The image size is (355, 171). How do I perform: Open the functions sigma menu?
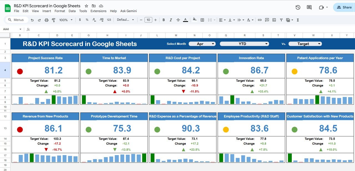click(x=298, y=20)
